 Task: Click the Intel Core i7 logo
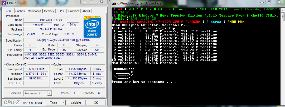click(x=92, y=27)
